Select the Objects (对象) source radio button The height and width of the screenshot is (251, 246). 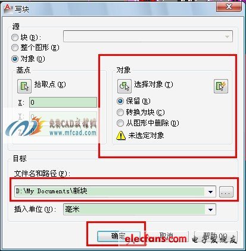click(x=15, y=59)
